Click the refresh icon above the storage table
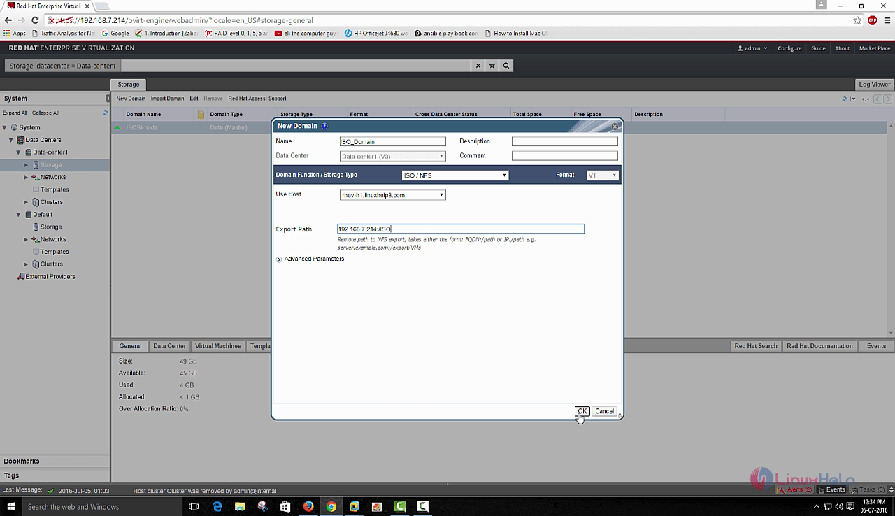 [x=845, y=99]
